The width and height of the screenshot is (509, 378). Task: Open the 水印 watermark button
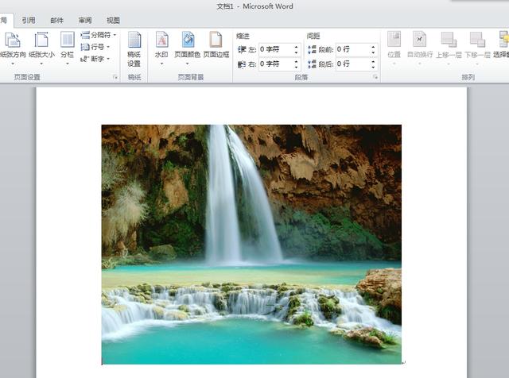pyautogui.click(x=161, y=48)
